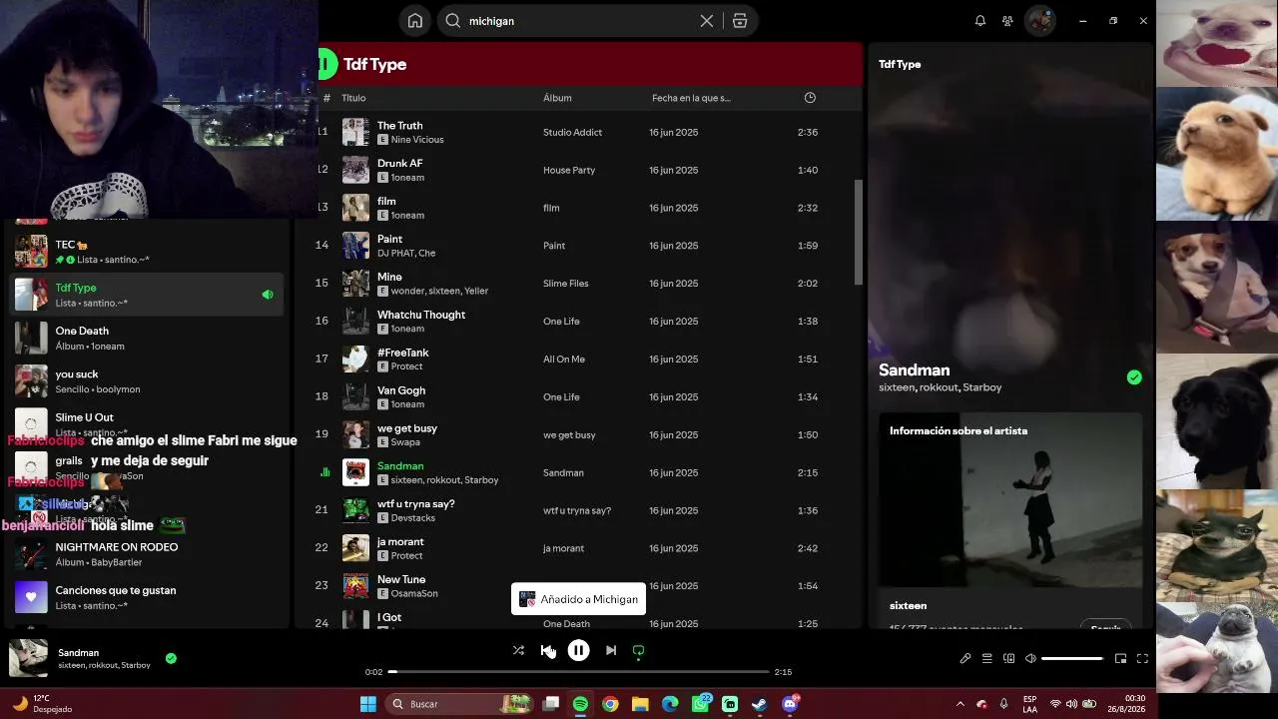Open the track list vertical scrollbar
Image resolution: width=1278 pixels, height=719 pixels.
click(x=859, y=233)
